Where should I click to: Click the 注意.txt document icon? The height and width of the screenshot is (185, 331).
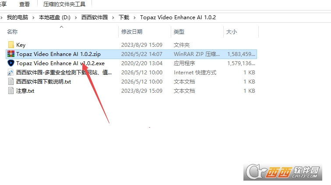pyautogui.click(x=11, y=91)
